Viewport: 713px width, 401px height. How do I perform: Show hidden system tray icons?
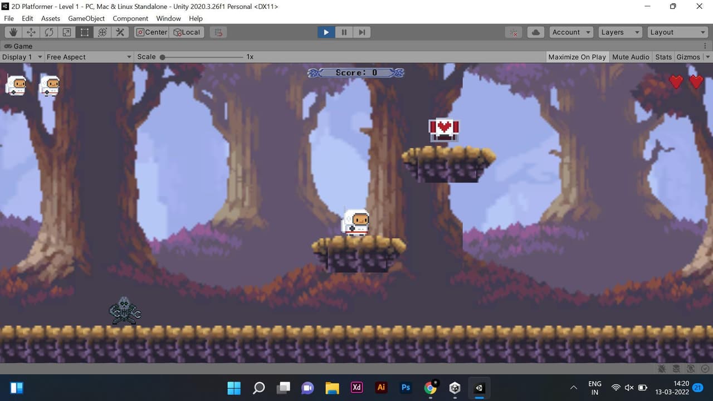(x=574, y=388)
